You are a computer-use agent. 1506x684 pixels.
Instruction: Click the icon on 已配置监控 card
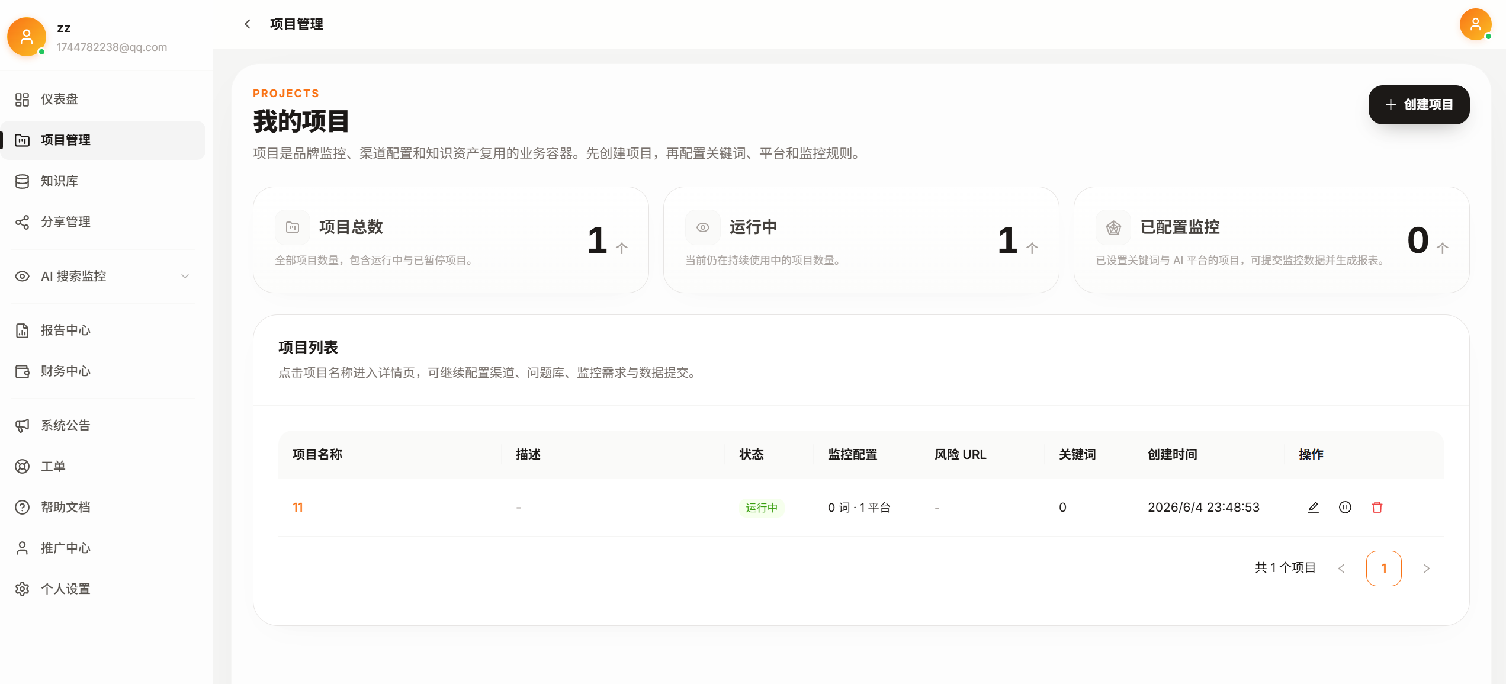(x=1113, y=227)
